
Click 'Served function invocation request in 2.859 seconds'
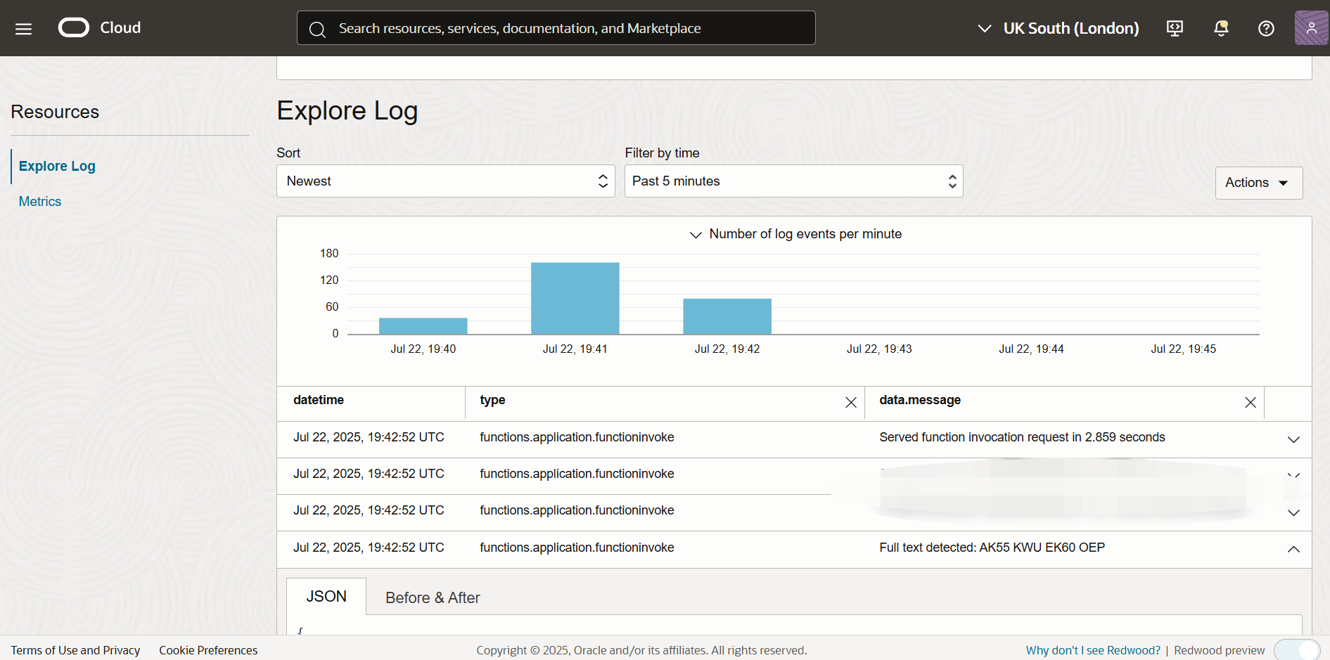pos(1022,437)
